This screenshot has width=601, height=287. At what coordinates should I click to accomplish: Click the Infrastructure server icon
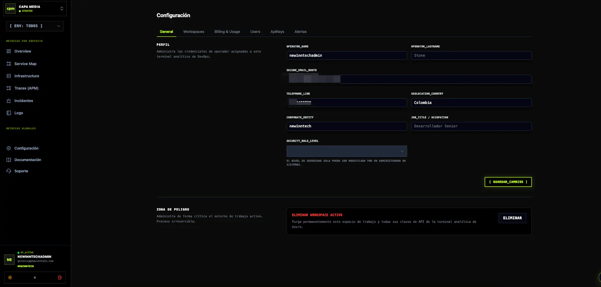coord(9,76)
